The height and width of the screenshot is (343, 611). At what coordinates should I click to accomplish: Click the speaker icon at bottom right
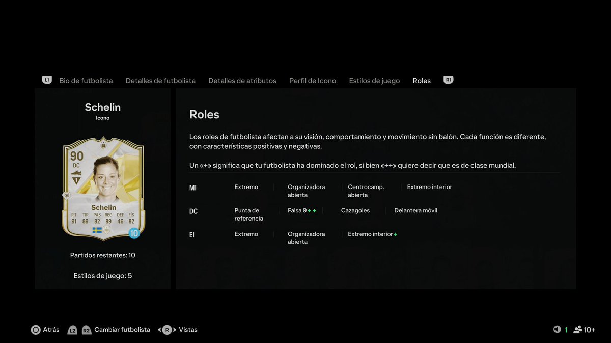(x=557, y=330)
